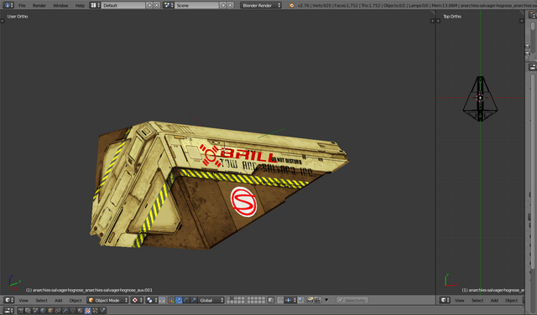Select the rotate manipulator
The image size is (537, 315).
(186, 300)
